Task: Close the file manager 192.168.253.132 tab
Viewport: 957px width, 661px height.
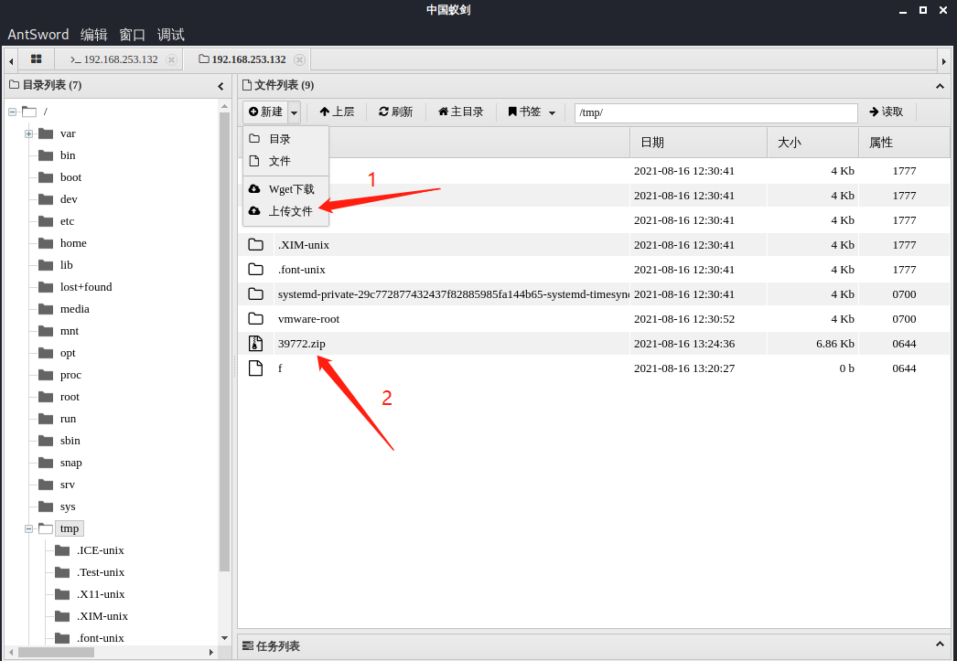Action: pos(299,59)
